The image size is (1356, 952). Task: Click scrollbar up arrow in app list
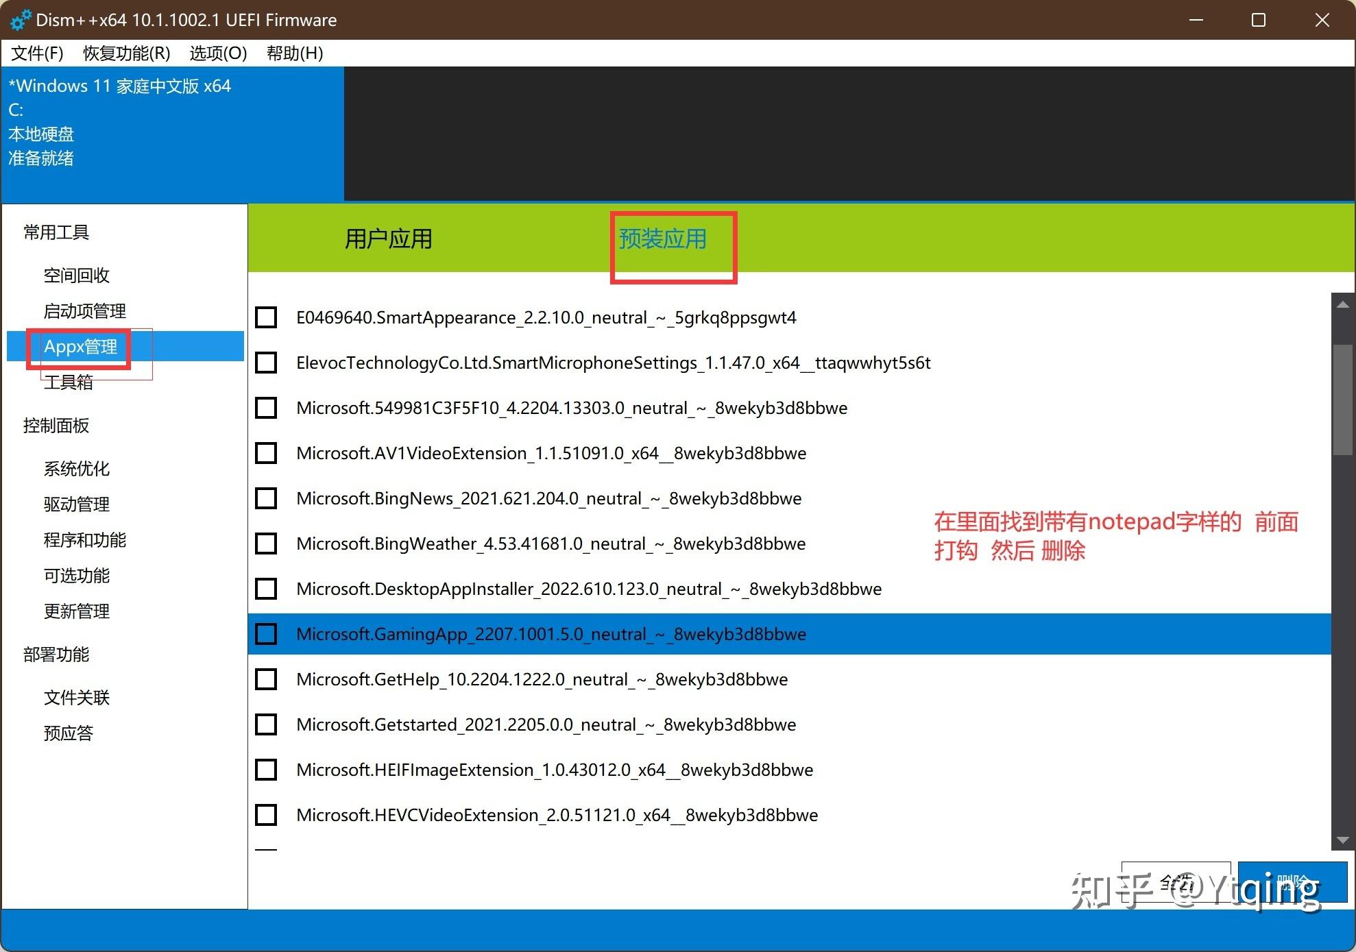[1342, 305]
